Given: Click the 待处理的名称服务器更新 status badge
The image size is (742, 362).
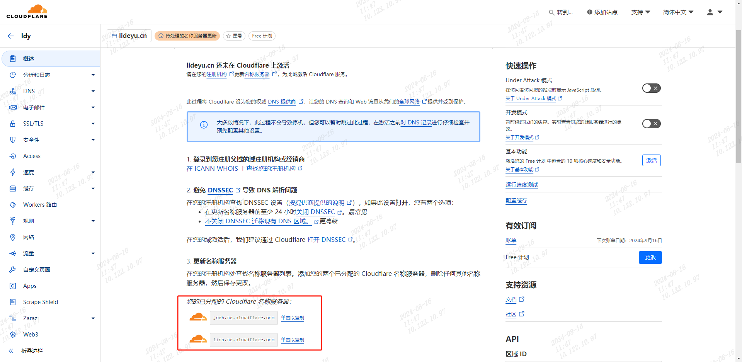Looking at the screenshot, I should click(x=187, y=36).
